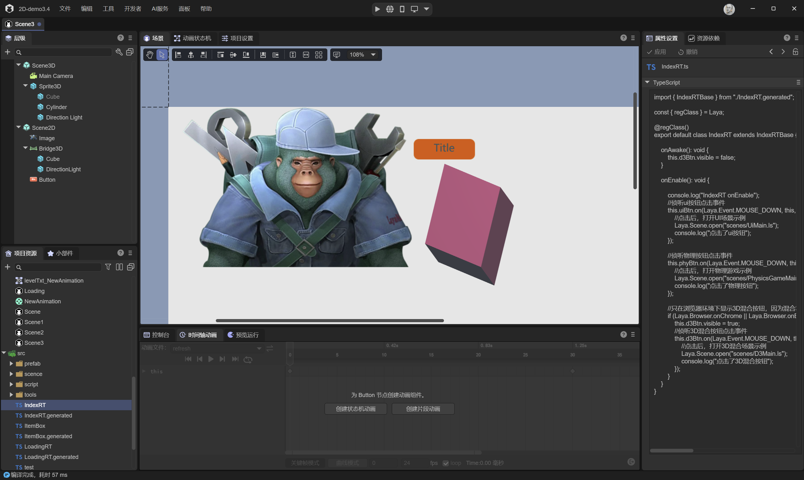Select the hand pan tool in scene toolbar

point(149,55)
